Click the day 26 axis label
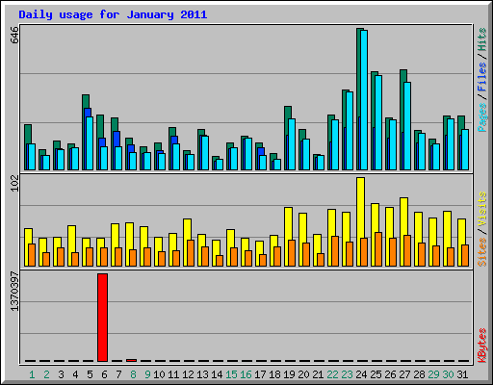 click(x=390, y=374)
